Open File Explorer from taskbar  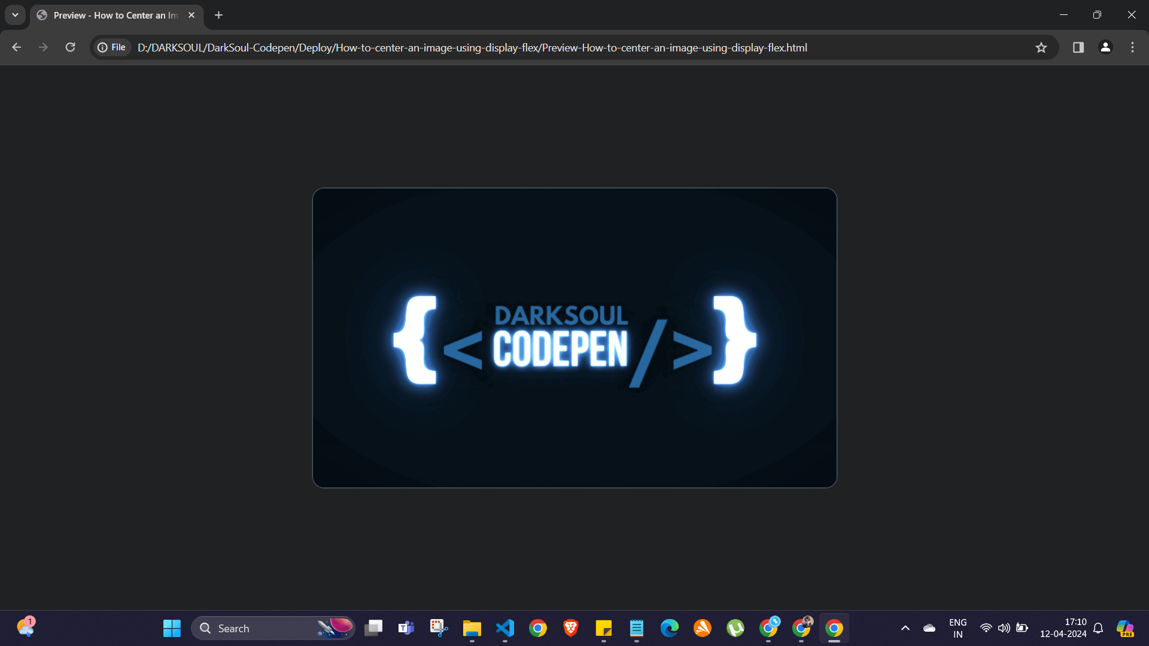click(x=472, y=628)
